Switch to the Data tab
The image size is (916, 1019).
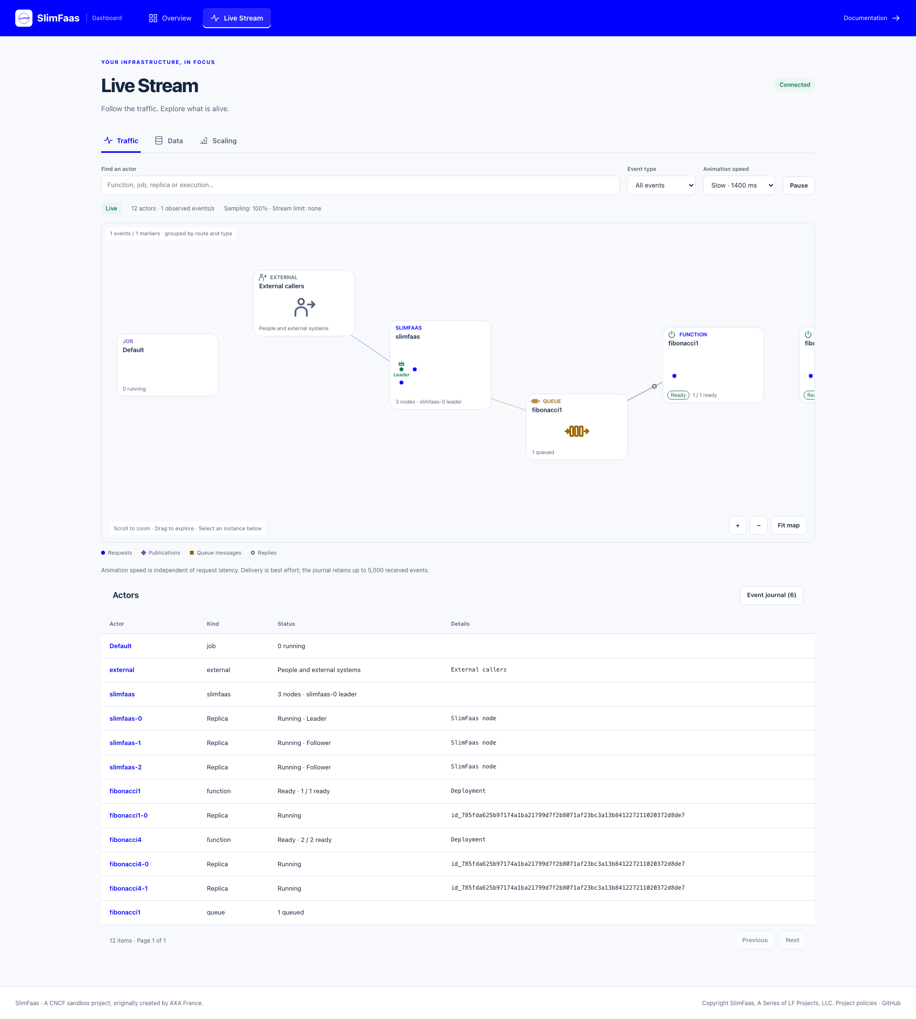click(x=169, y=141)
